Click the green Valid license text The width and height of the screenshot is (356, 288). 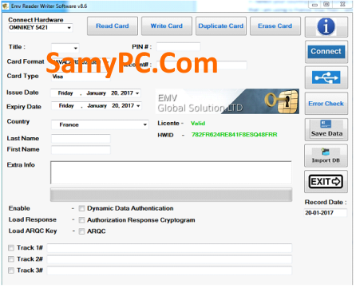[x=198, y=124]
